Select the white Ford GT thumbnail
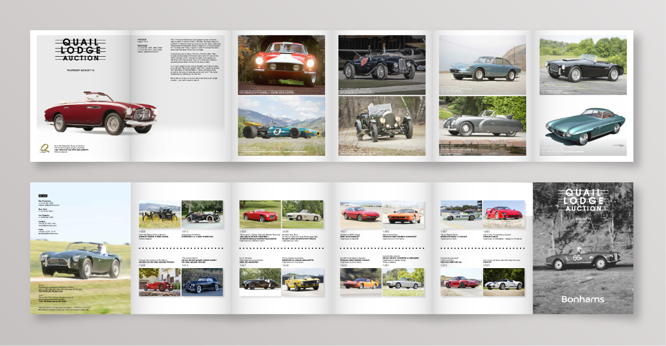 point(504,282)
